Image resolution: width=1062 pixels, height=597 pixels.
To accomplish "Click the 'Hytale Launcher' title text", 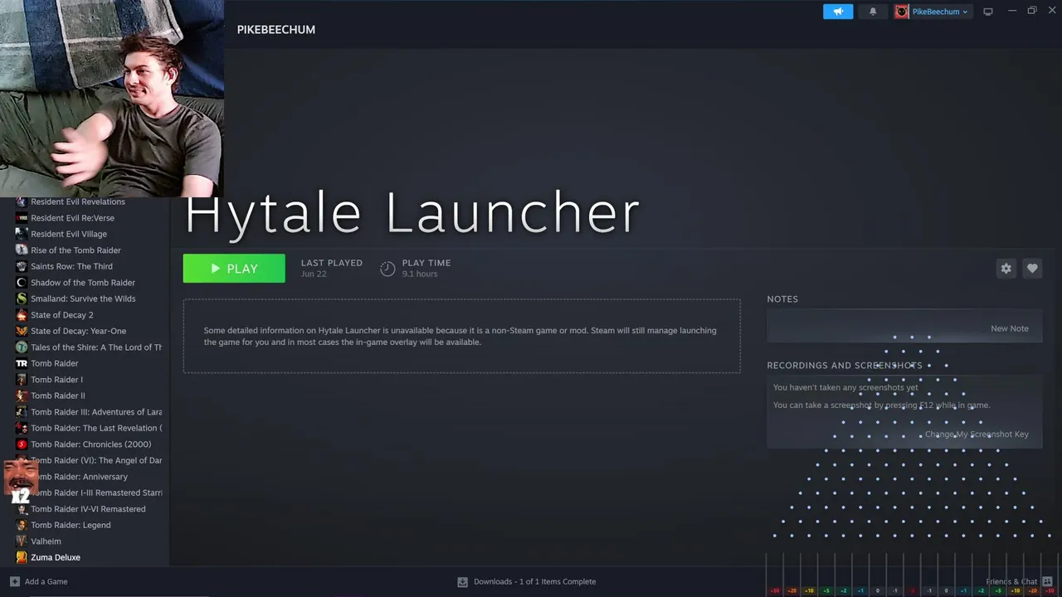I will tap(412, 213).
